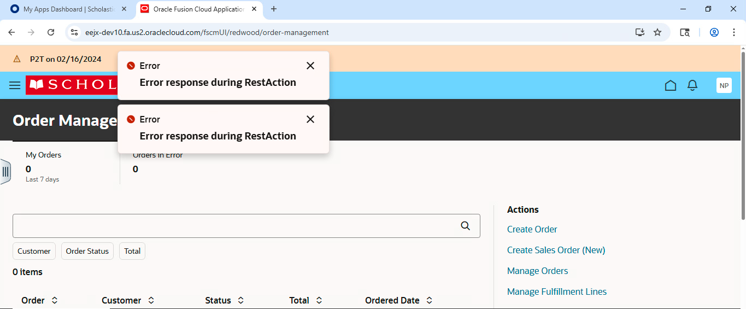Open Chrome's three-dot menu
746x309 pixels.
point(734,32)
